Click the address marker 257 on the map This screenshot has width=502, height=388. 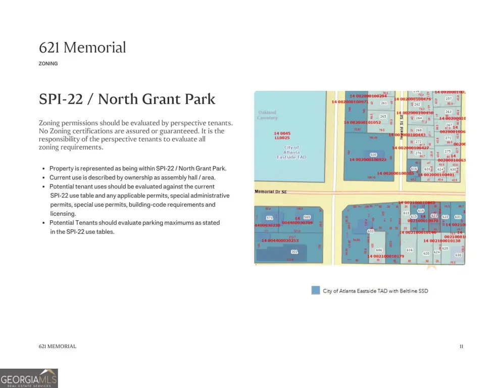(448, 99)
